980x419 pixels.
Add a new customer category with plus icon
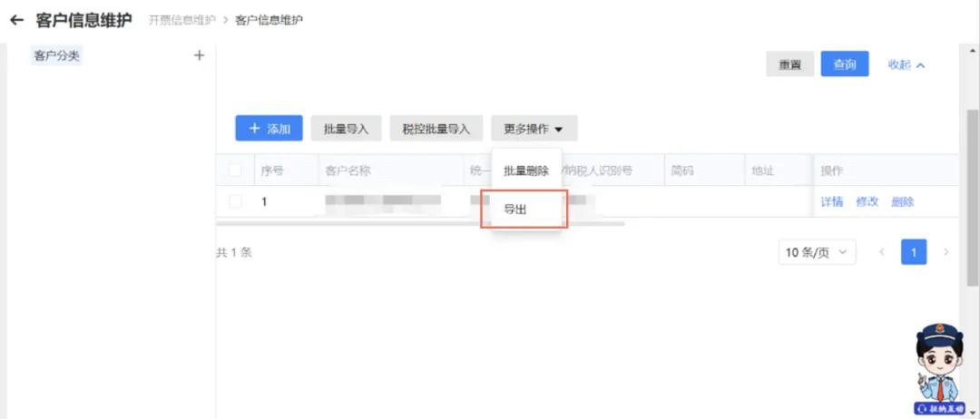coord(199,55)
